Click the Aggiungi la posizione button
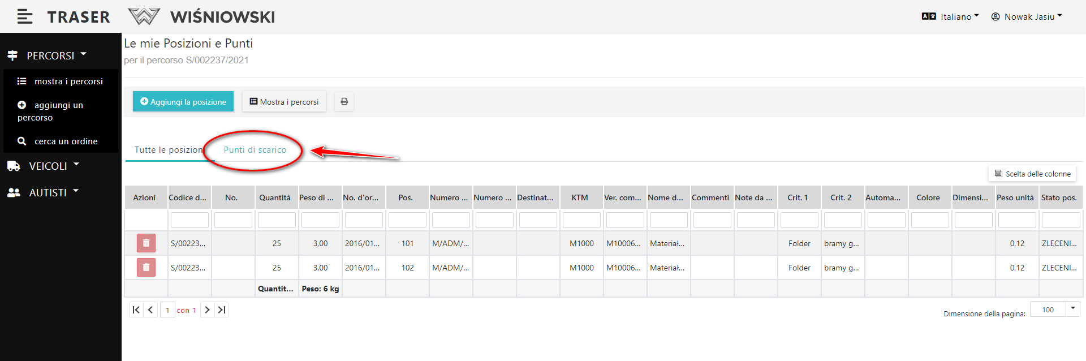Image resolution: width=1086 pixels, height=361 pixels. point(183,102)
